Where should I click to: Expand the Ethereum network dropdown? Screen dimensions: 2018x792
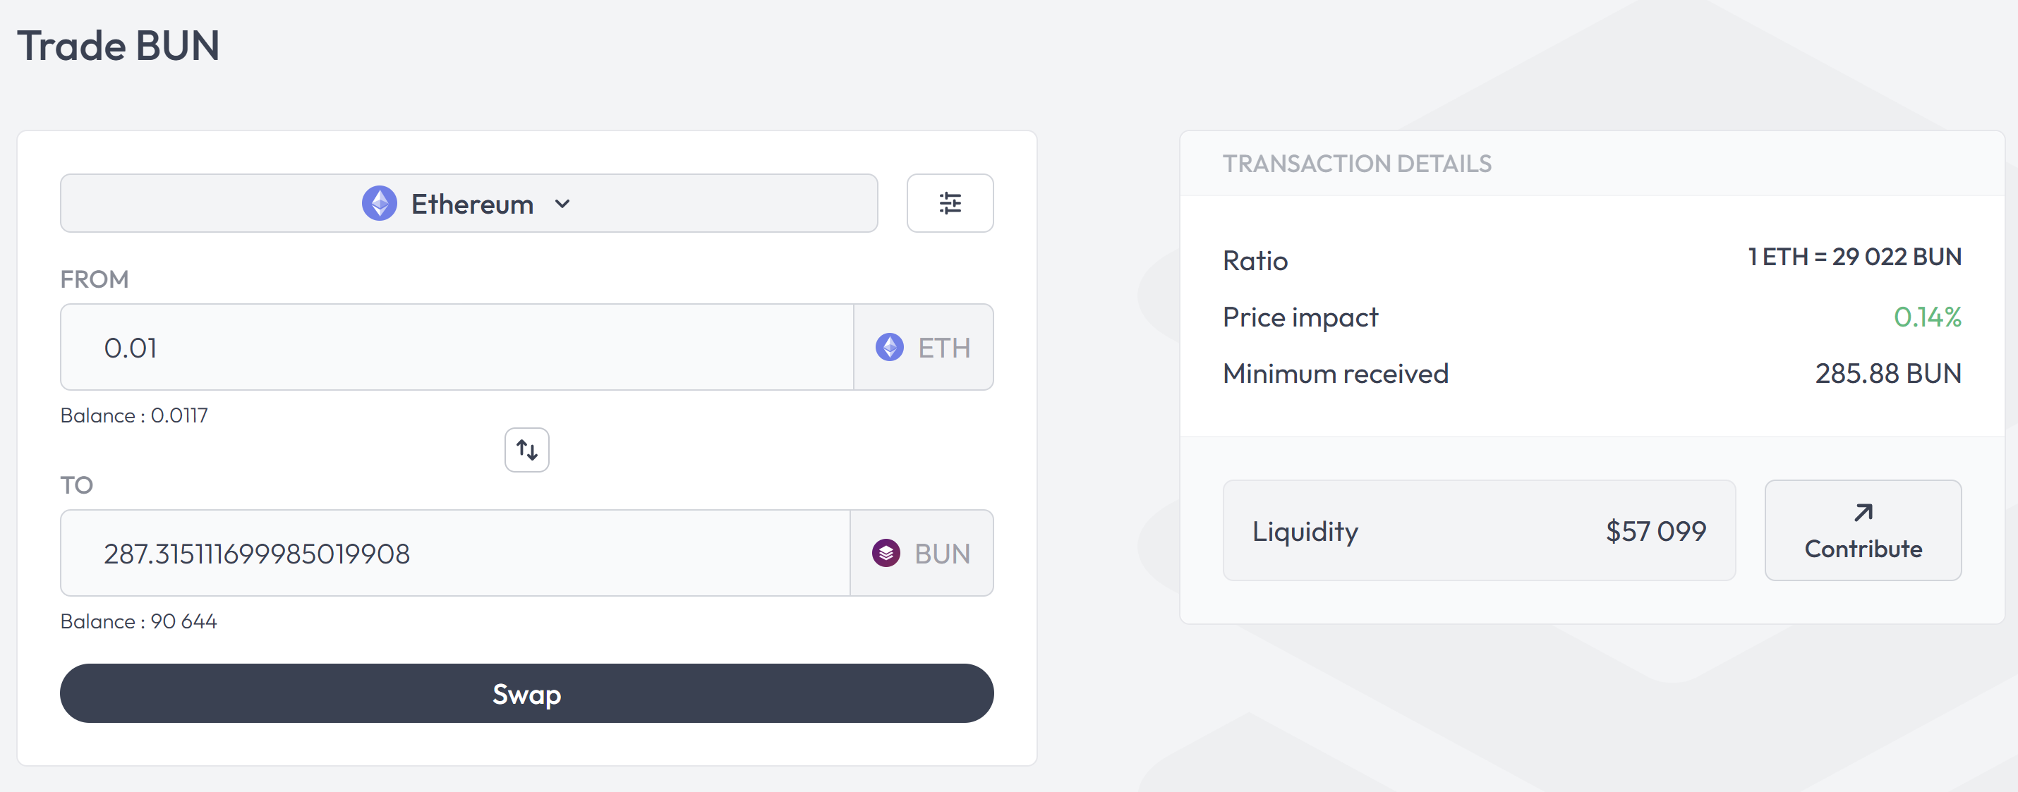(x=469, y=204)
